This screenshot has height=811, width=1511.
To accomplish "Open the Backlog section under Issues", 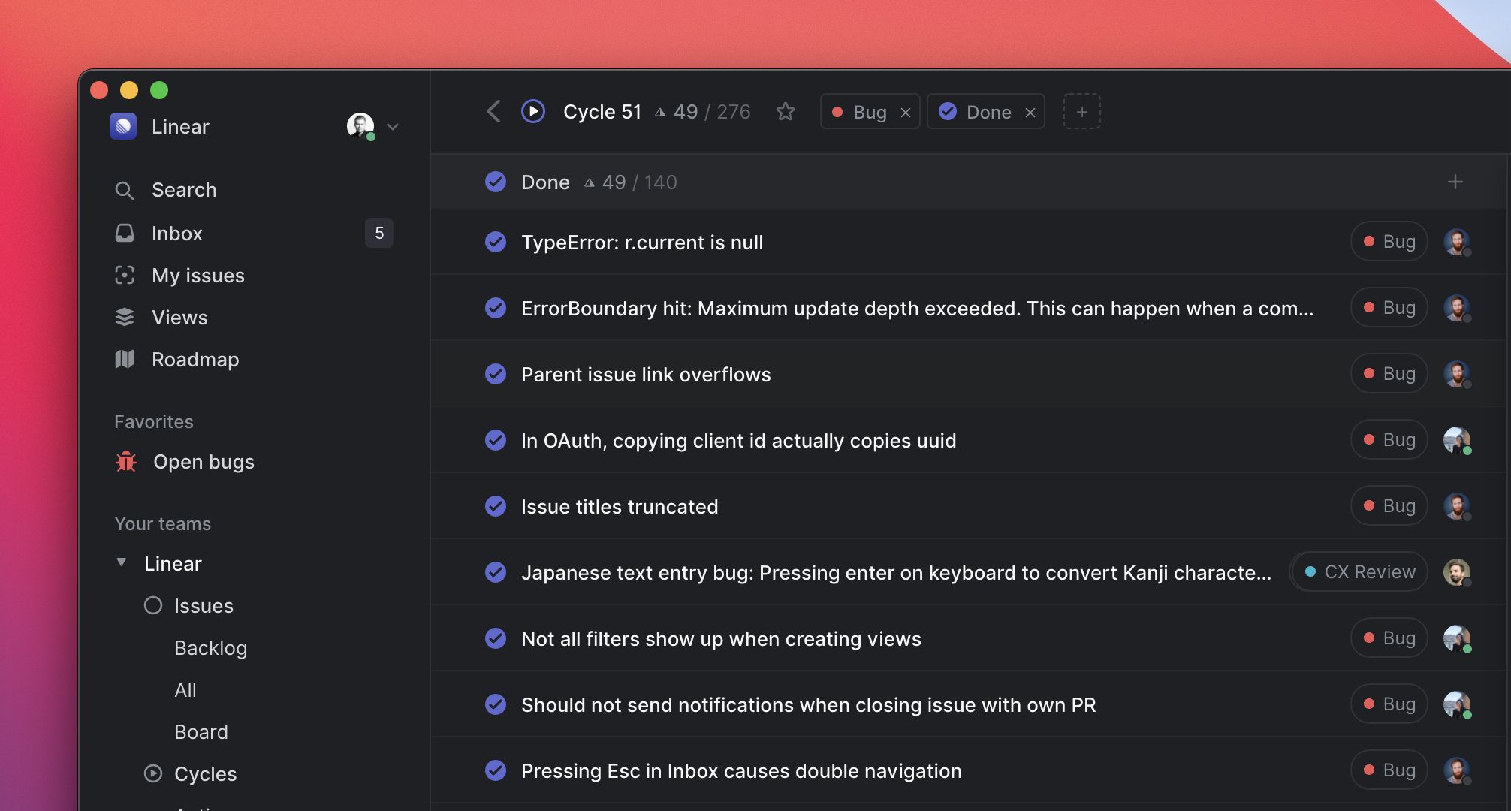I will [210, 648].
